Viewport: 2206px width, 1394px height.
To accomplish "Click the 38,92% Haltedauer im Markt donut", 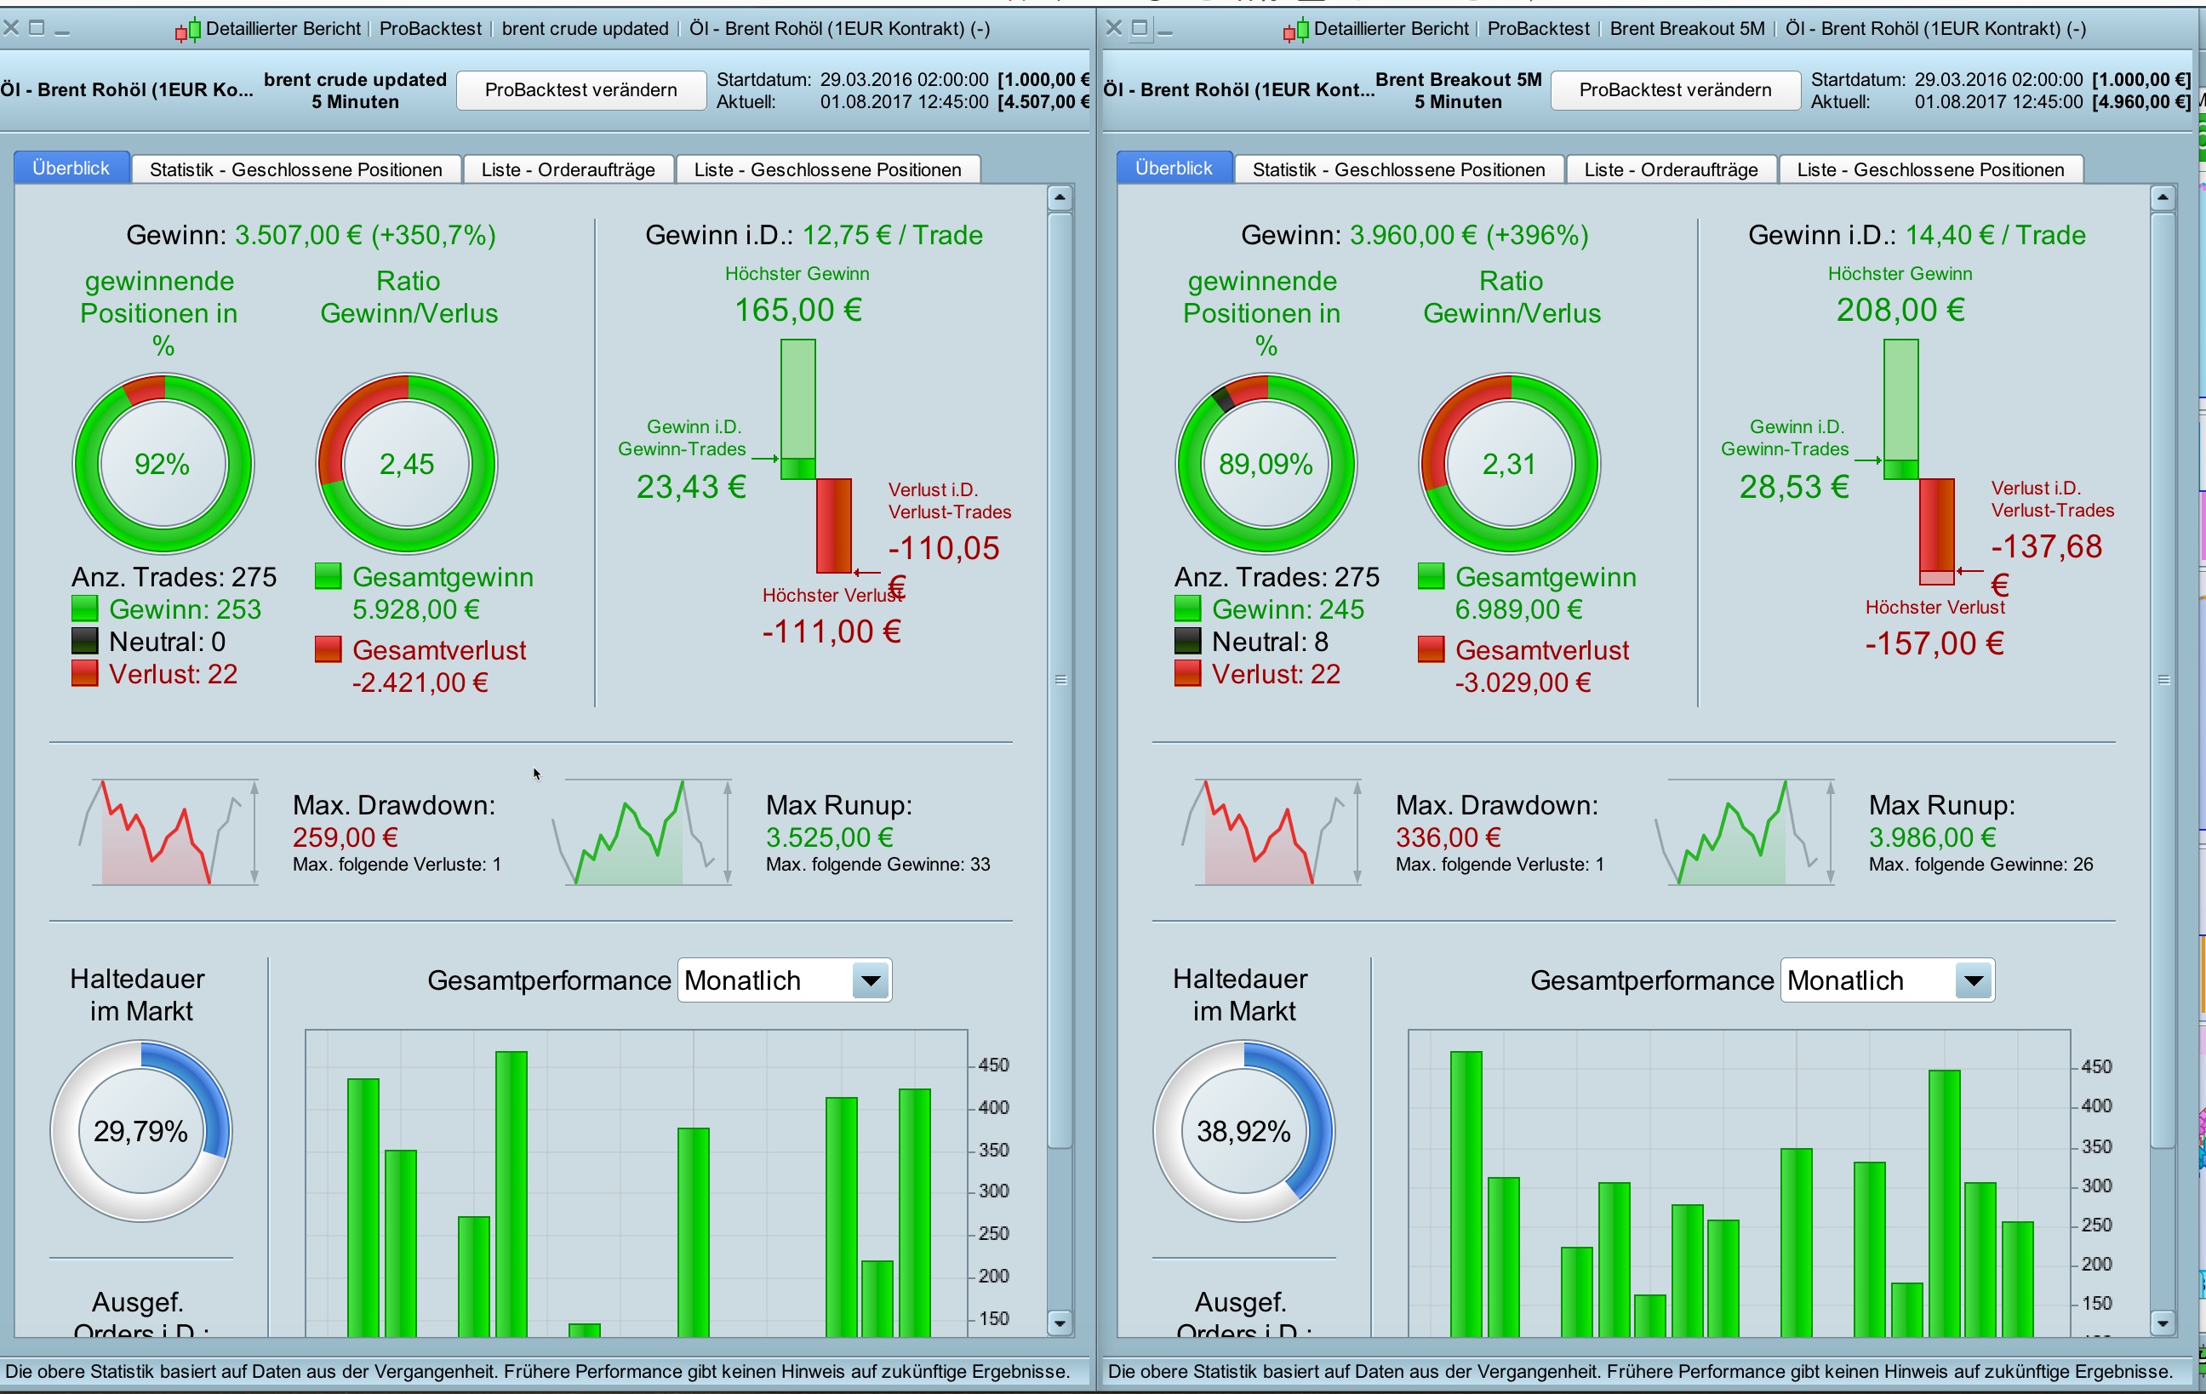I will click(x=1243, y=1131).
